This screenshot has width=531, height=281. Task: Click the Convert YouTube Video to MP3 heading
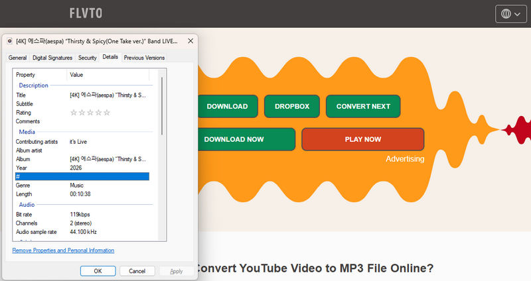click(x=315, y=268)
